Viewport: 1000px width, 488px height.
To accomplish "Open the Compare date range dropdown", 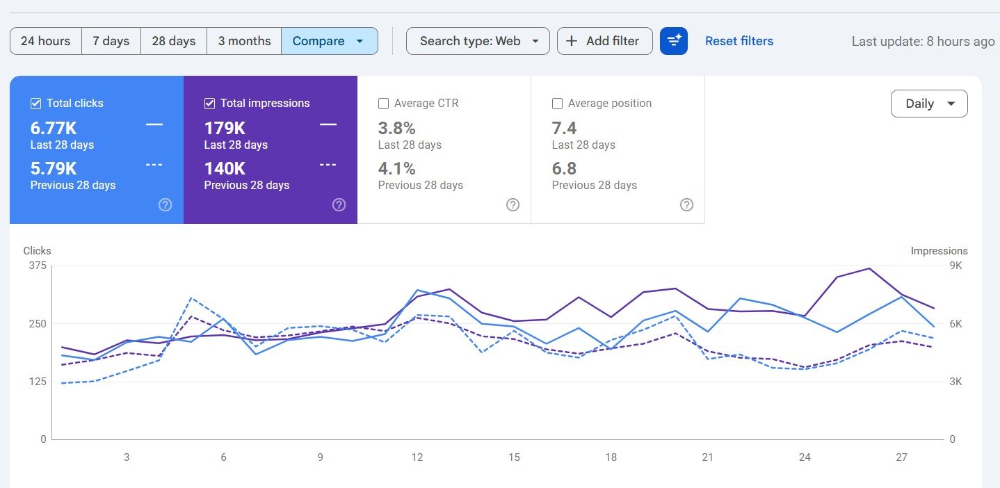I will point(330,41).
